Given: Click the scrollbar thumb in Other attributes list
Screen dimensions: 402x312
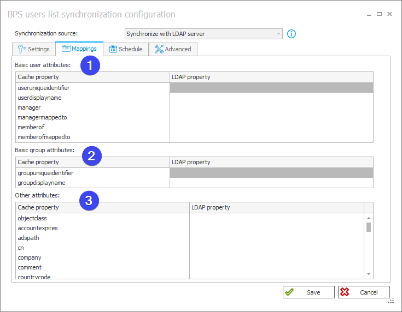Looking at the screenshot, I should (x=369, y=227).
